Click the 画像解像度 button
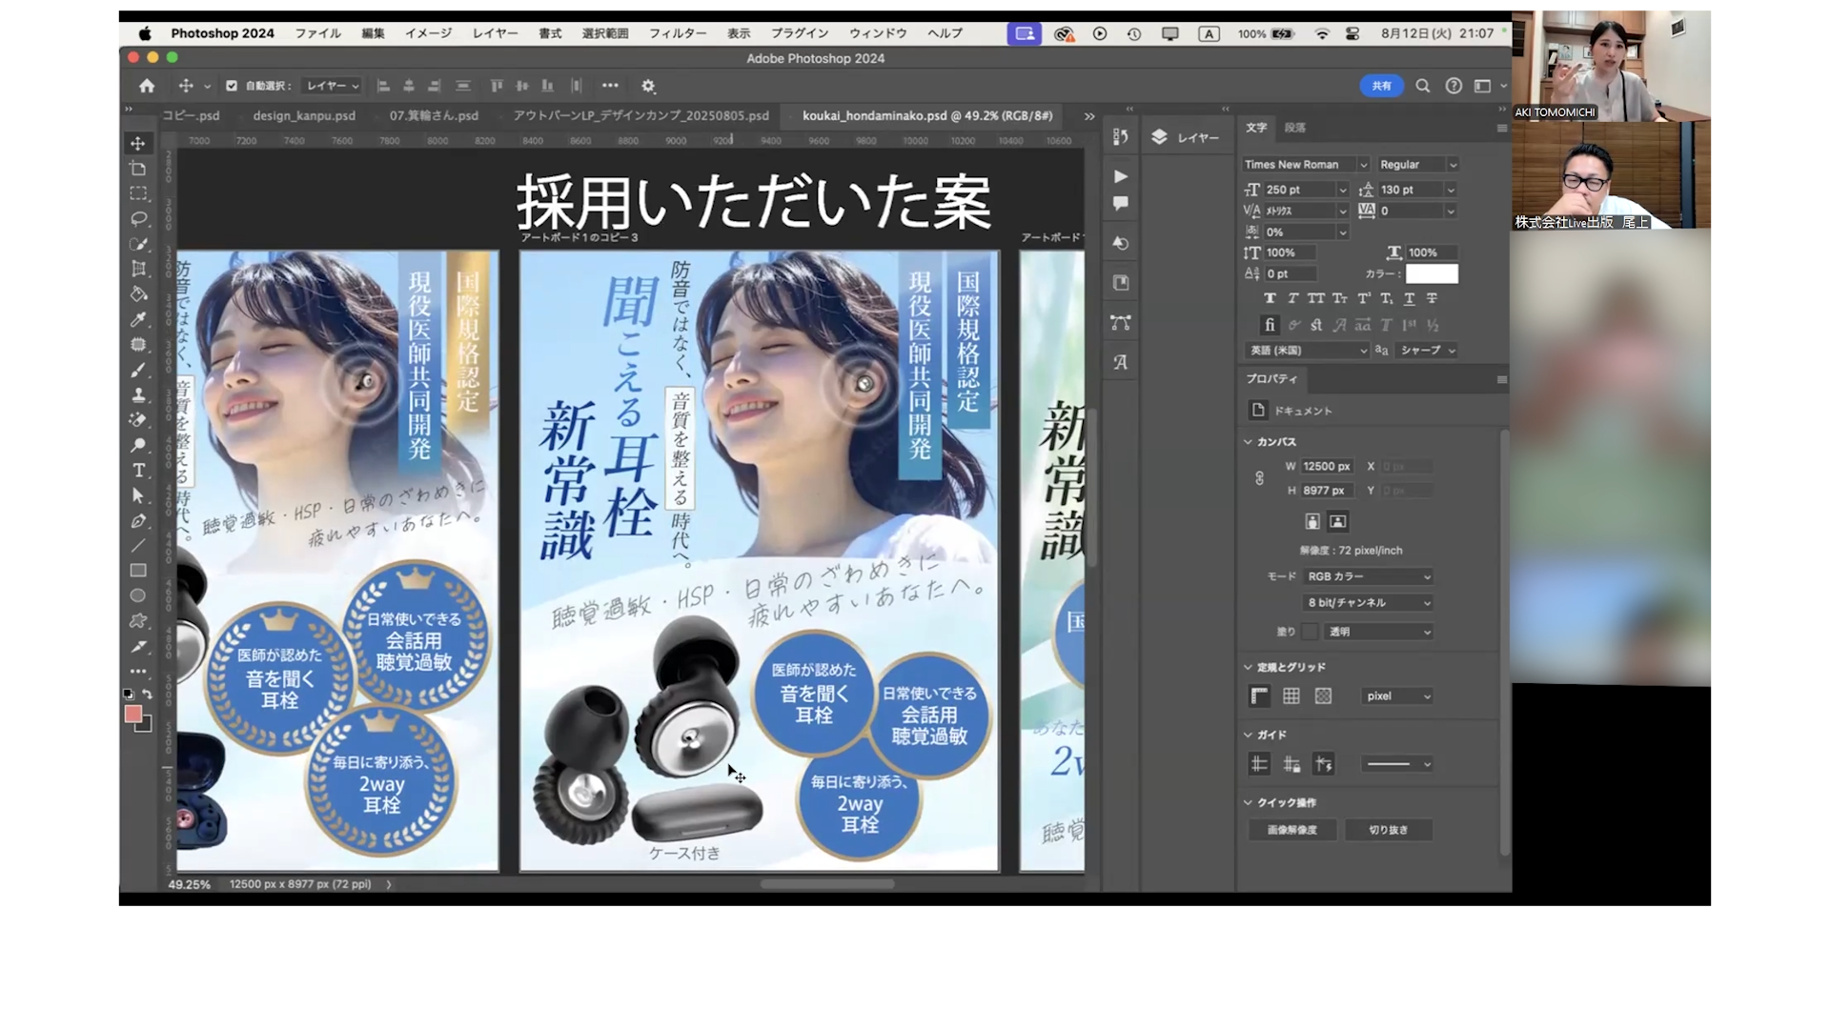1830x1029 pixels. click(x=1292, y=830)
